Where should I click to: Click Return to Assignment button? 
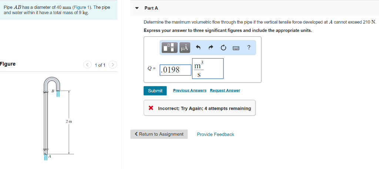pos(159,134)
